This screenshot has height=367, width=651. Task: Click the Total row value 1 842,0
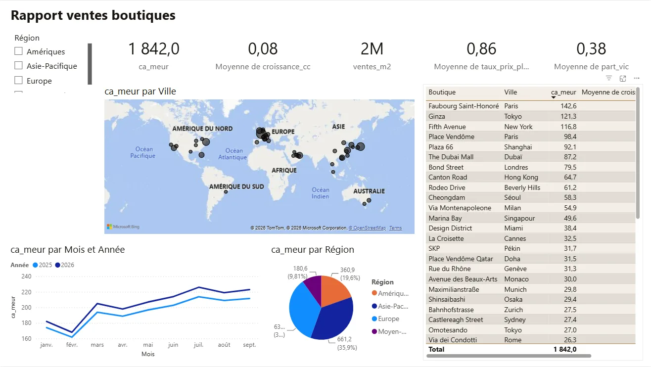(x=564, y=349)
